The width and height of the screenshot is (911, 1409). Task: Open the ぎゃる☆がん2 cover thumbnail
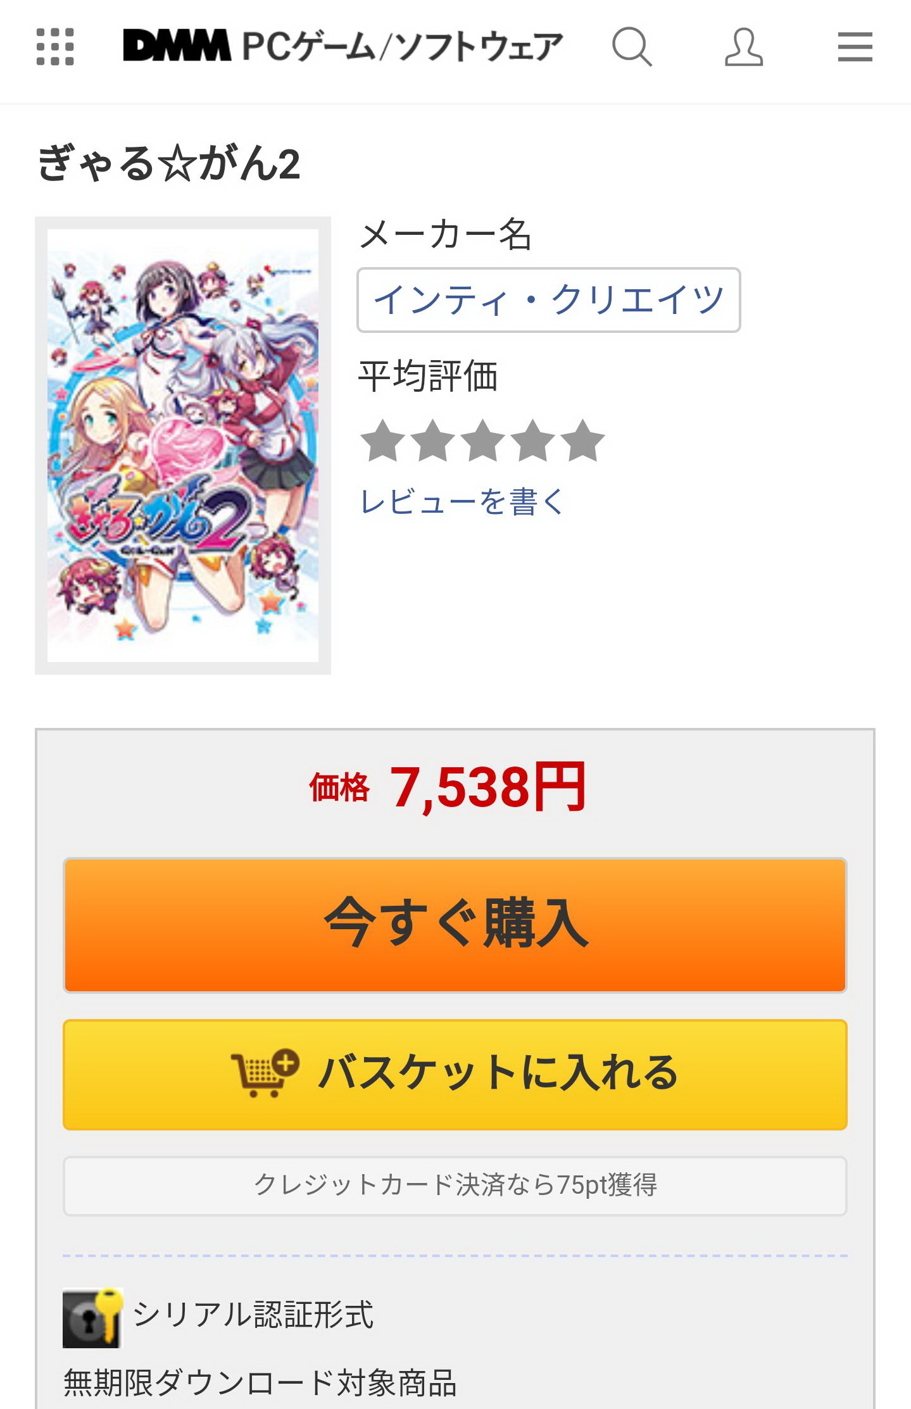[183, 446]
